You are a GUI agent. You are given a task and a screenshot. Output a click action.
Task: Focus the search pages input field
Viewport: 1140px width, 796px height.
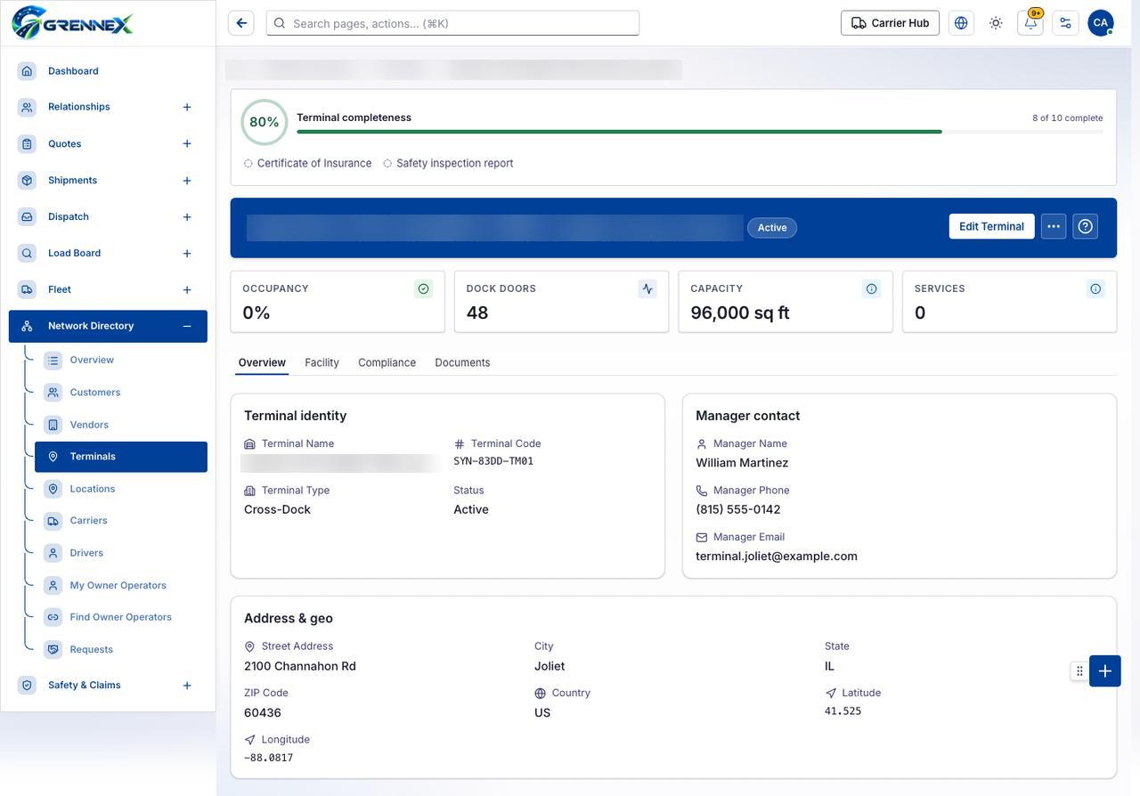click(452, 23)
